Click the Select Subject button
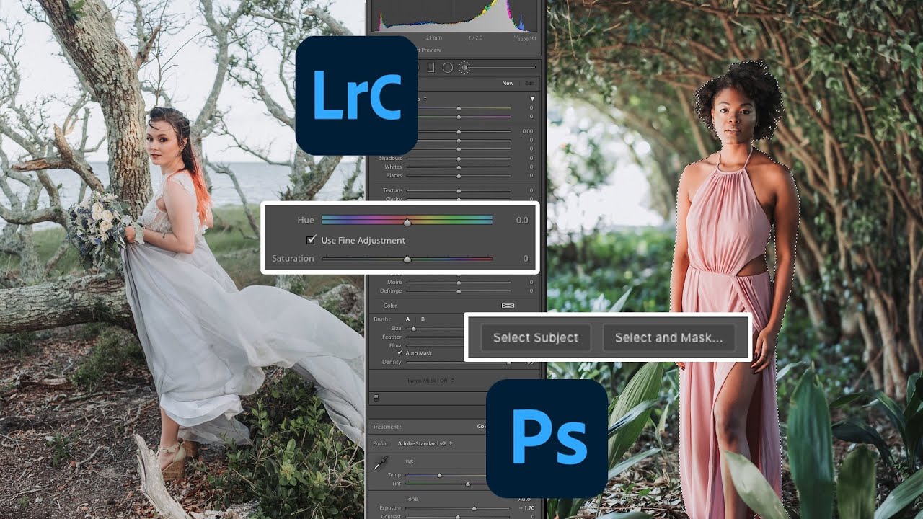The image size is (923, 519). [x=536, y=337]
